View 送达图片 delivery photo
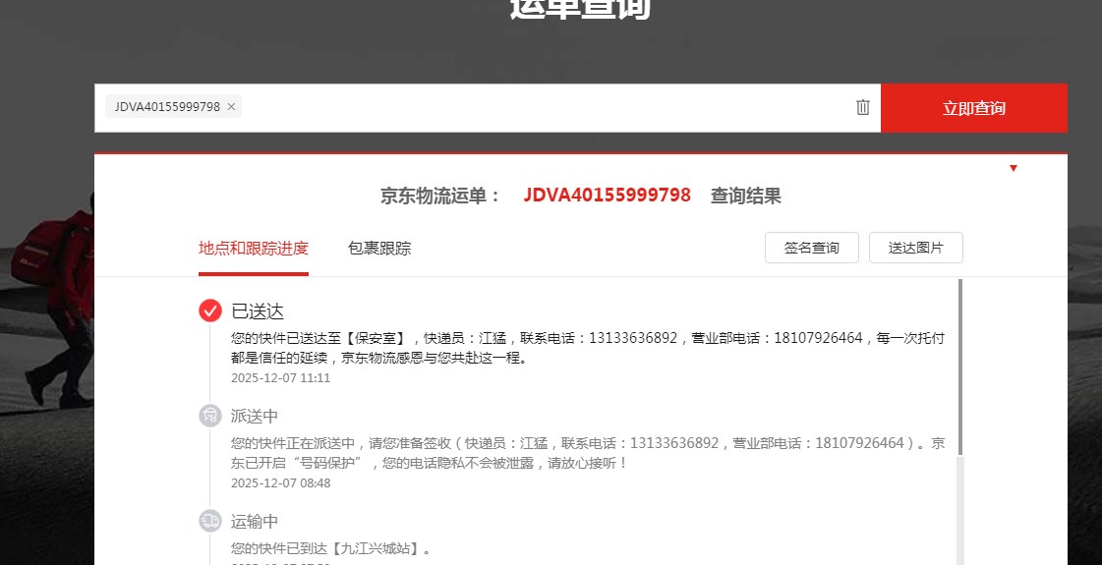 (x=915, y=248)
